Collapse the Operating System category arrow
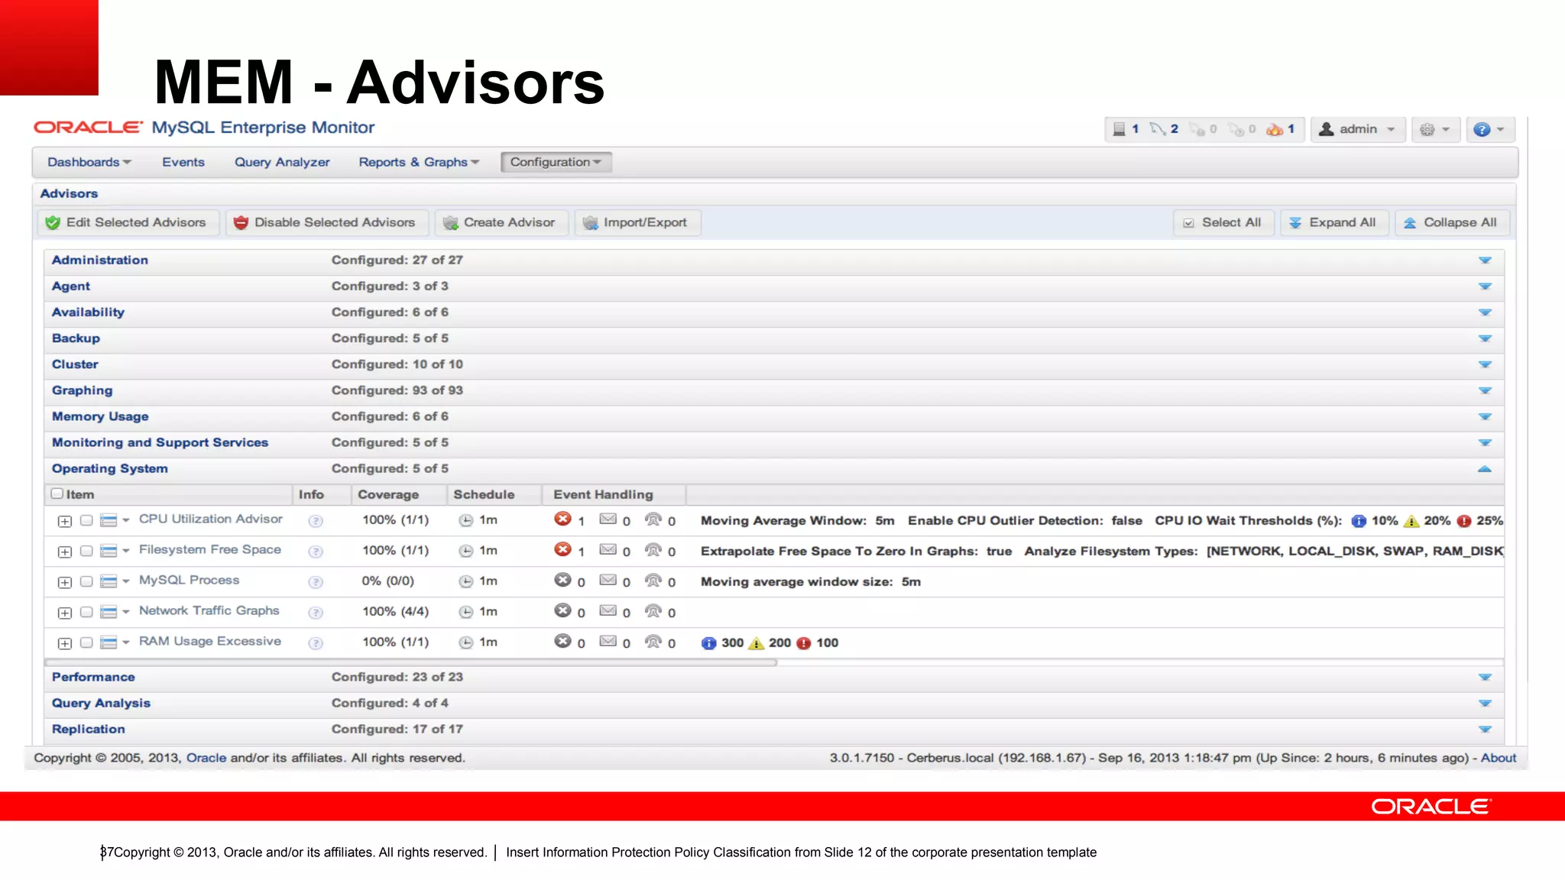The width and height of the screenshot is (1565, 880). [x=1485, y=469]
